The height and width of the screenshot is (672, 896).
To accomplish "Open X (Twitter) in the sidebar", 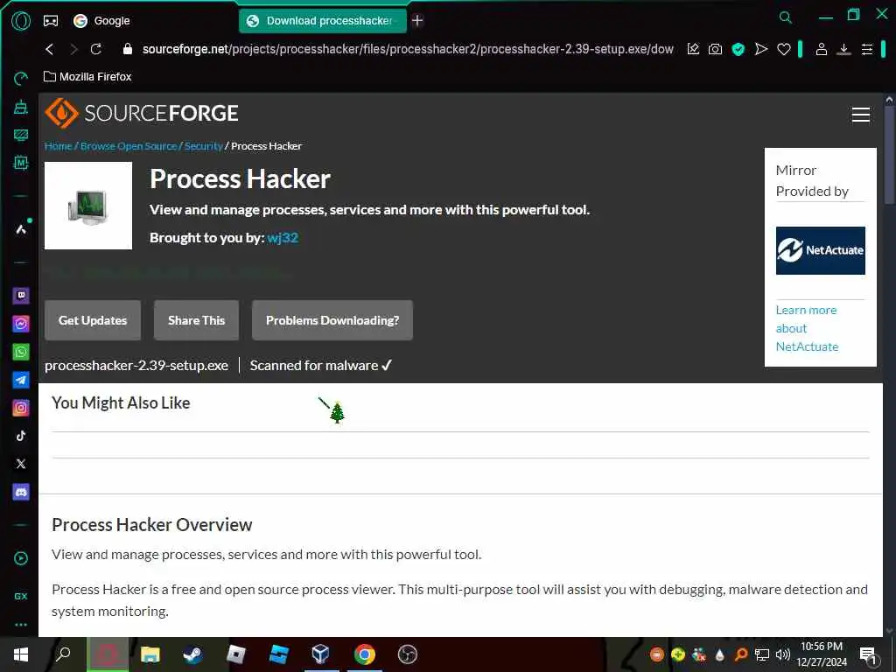I will [21, 464].
